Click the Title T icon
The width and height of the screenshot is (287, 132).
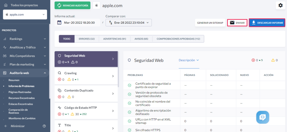coord(59,125)
